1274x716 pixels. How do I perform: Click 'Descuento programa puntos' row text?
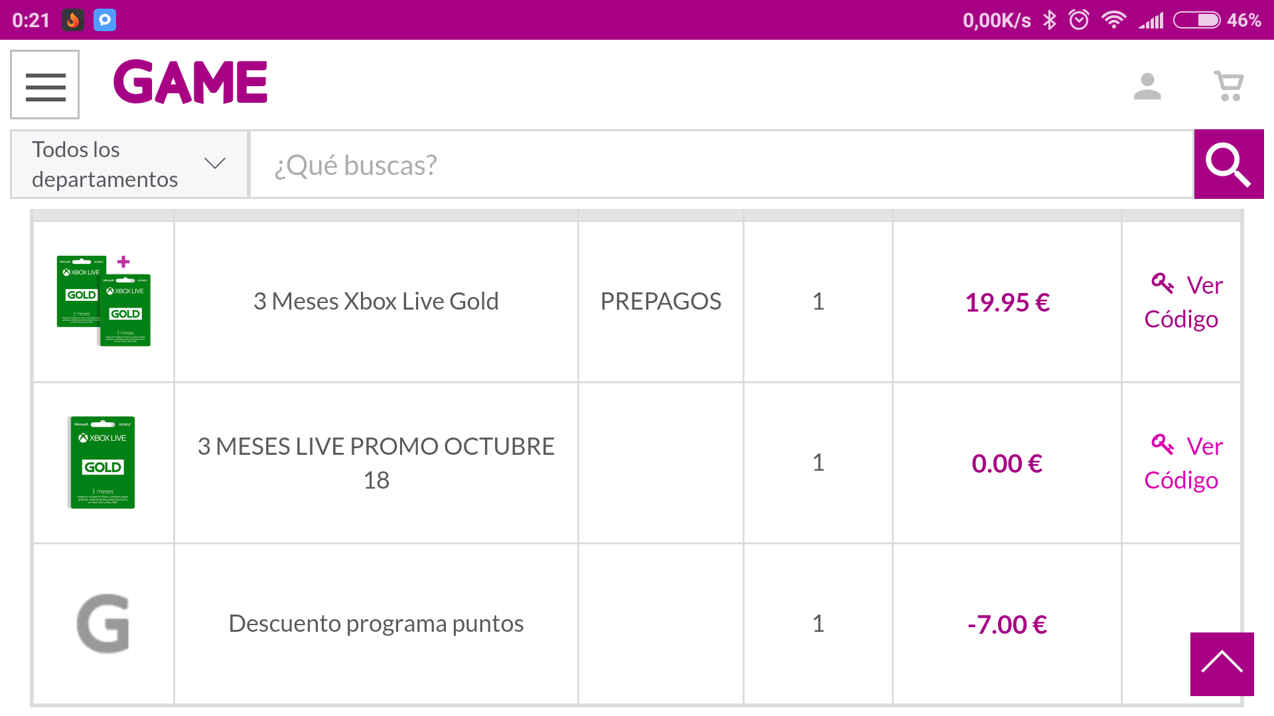pos(376,623)
